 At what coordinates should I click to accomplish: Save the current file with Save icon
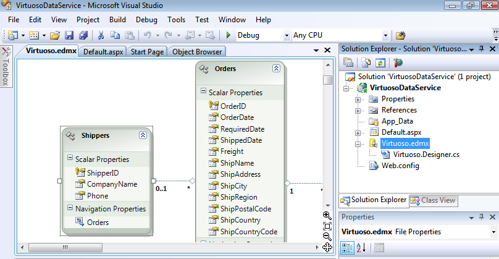pyautogui.click(x=69, y=35)
